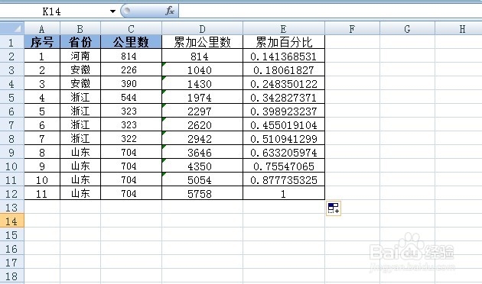Click the cumulative cell showing 5054

pos(202,179)
